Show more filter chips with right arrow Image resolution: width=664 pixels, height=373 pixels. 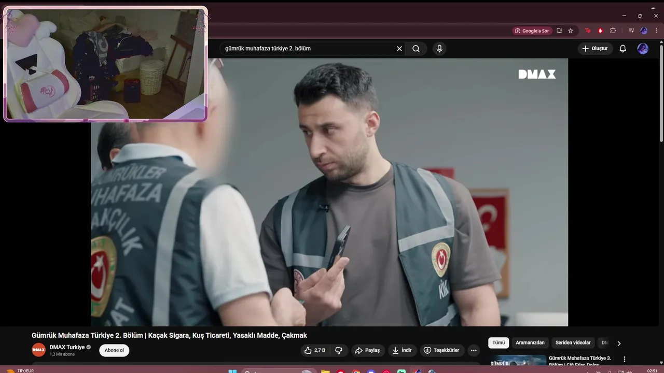tap(619, 343)
